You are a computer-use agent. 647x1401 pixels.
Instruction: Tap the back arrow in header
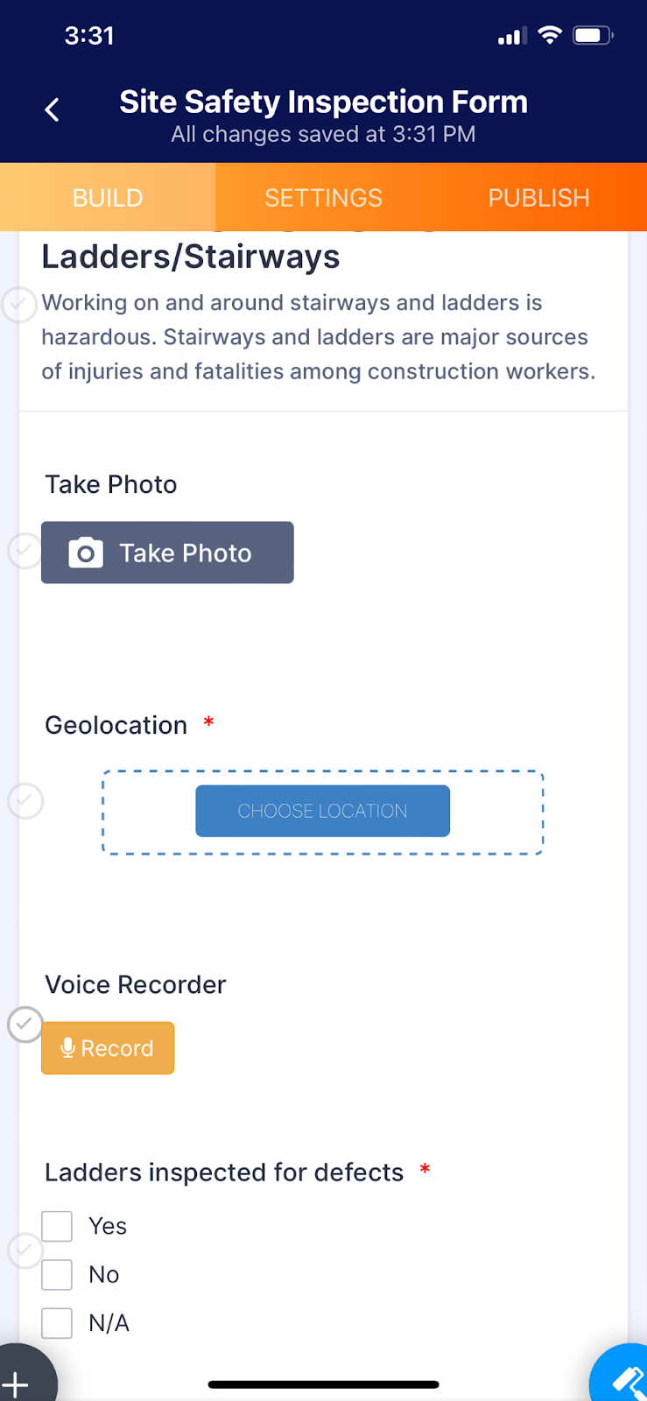pos(53,110)
